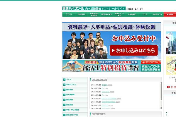Open the 合格体験記 navigation tab

(x=132, y=14)
